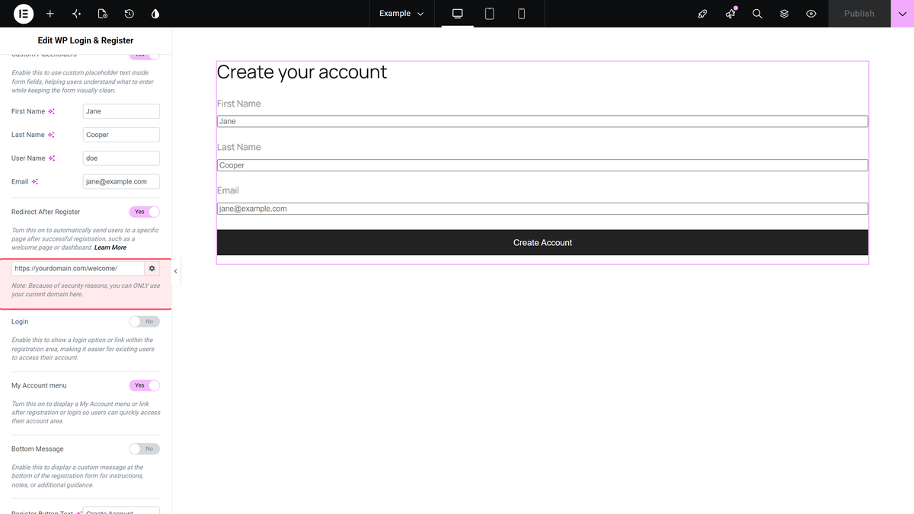Image resolution: width=914 pixels, height=514 pixels.
Task: Expand the Publish options arrow
Action: coord(902,14)
